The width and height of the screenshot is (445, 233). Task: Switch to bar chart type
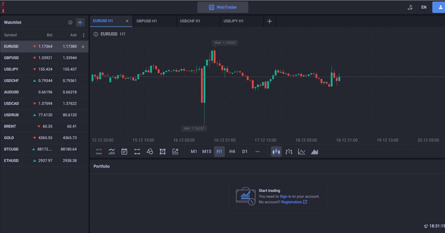click(x=289, y=152)
